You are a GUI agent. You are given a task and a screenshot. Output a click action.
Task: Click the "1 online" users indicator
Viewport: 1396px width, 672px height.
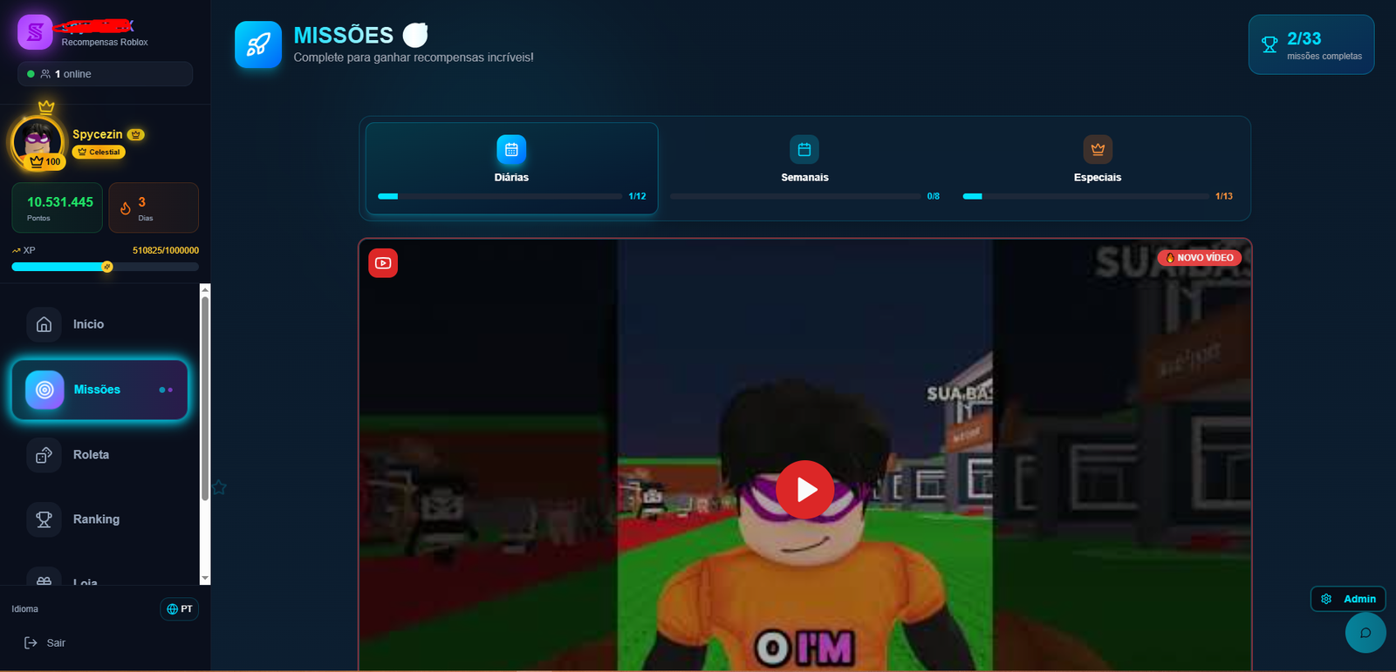(x=105, y=74)
